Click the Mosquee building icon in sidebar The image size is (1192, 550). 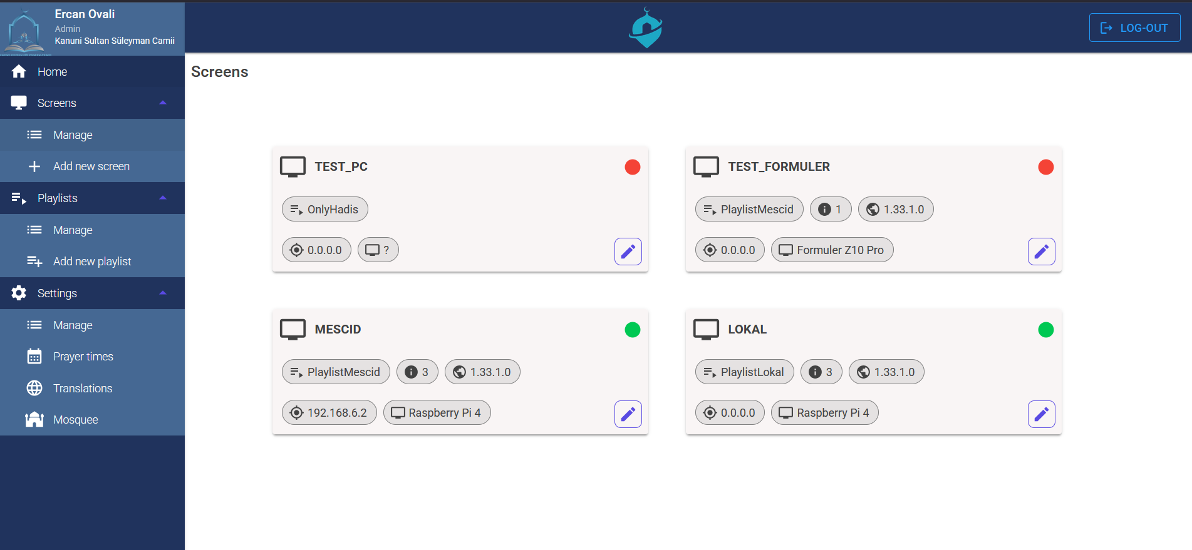point(34,420)
